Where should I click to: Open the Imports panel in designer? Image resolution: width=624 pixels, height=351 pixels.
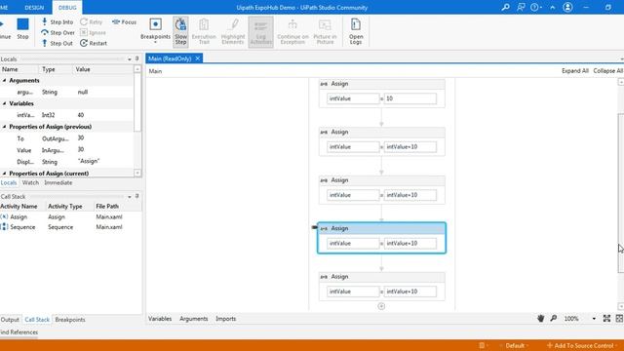tap(225, 319)
